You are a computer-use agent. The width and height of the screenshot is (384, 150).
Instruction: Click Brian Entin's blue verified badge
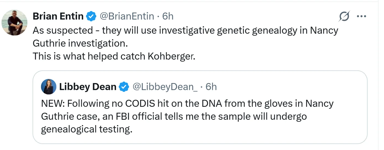pyautogui.click(x=91, y=17)
